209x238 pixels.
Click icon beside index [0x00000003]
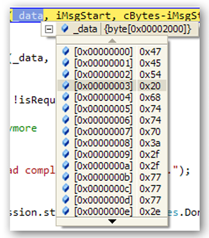pos(66,86)
